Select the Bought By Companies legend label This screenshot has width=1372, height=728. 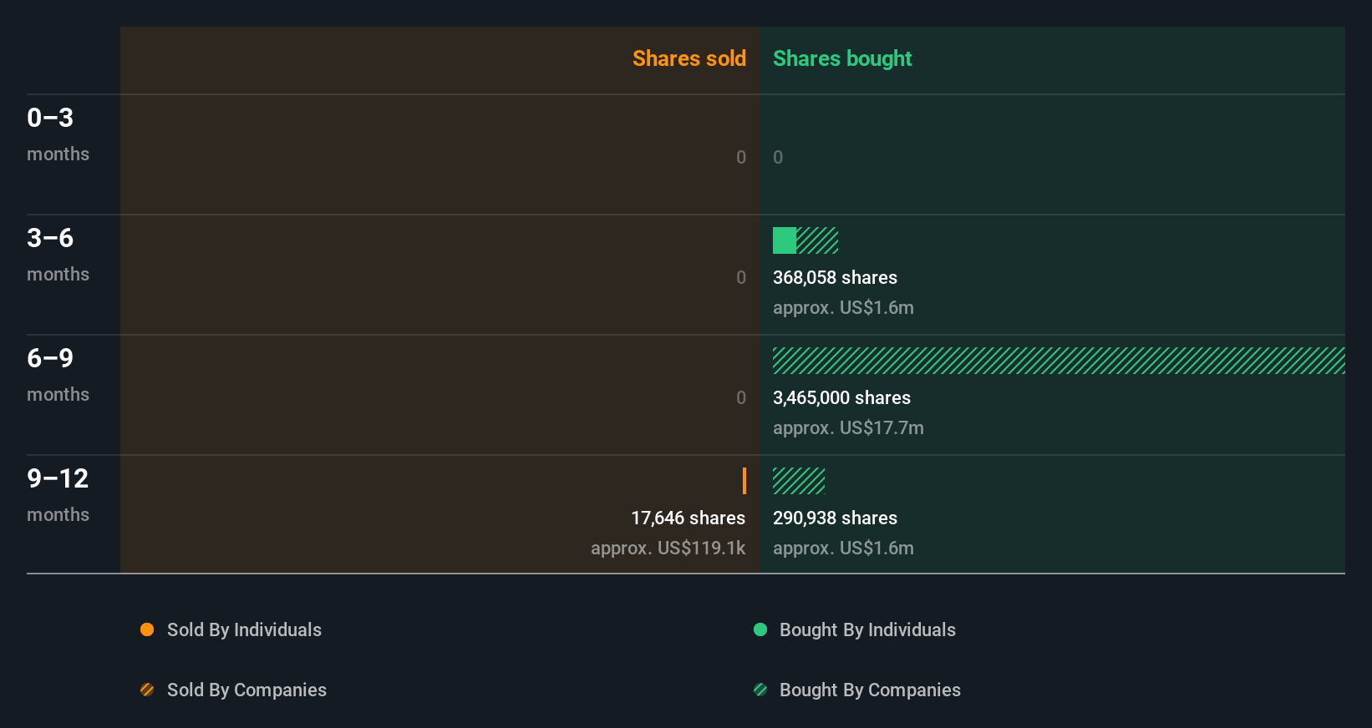click(x=870, y=690)
